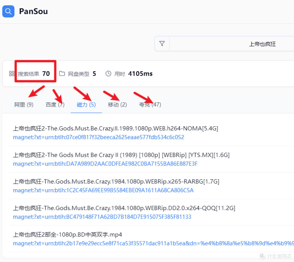Click the PanSou magnifier logo icon
Viewport: 294px width, 262px height.
tap(8, 11)
